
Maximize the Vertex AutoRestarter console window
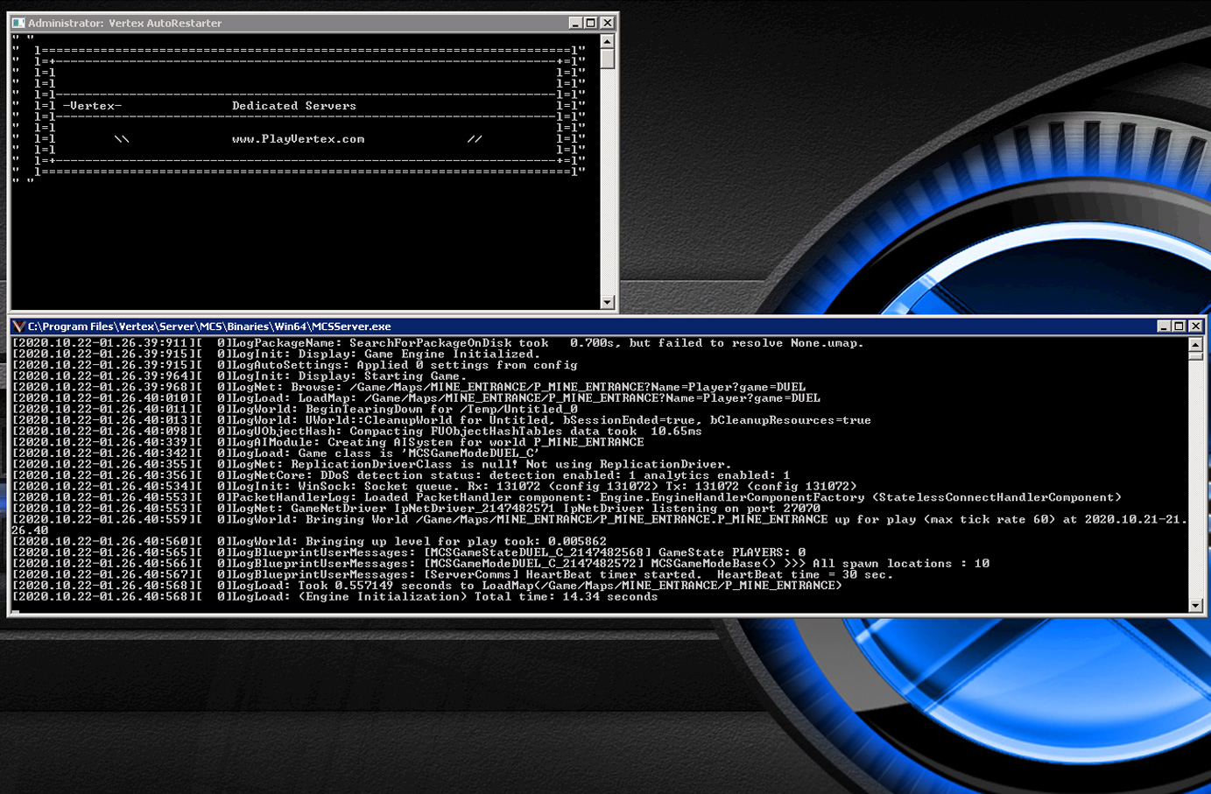pos(591,23)
